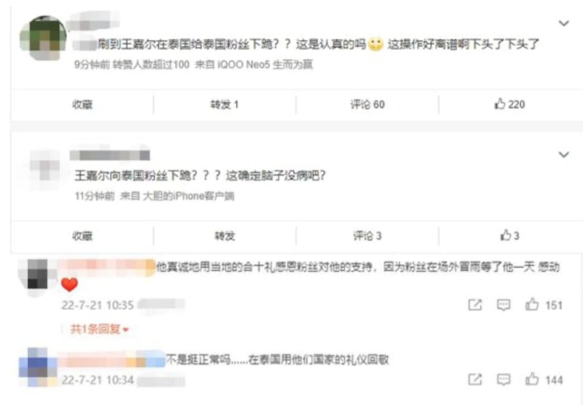Like the comment with 151 likes

click(544, 305)
